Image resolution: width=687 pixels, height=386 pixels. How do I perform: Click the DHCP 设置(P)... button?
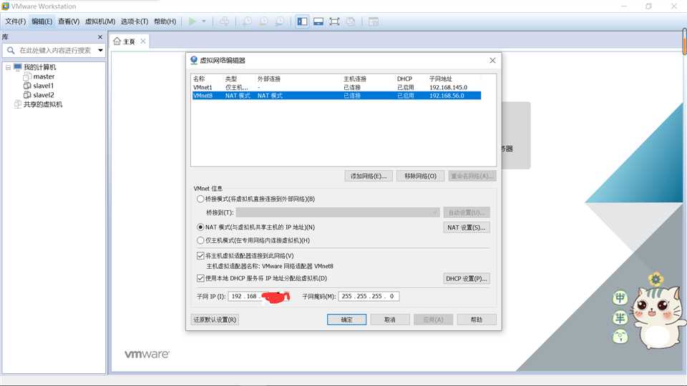[x=466, y=279]
